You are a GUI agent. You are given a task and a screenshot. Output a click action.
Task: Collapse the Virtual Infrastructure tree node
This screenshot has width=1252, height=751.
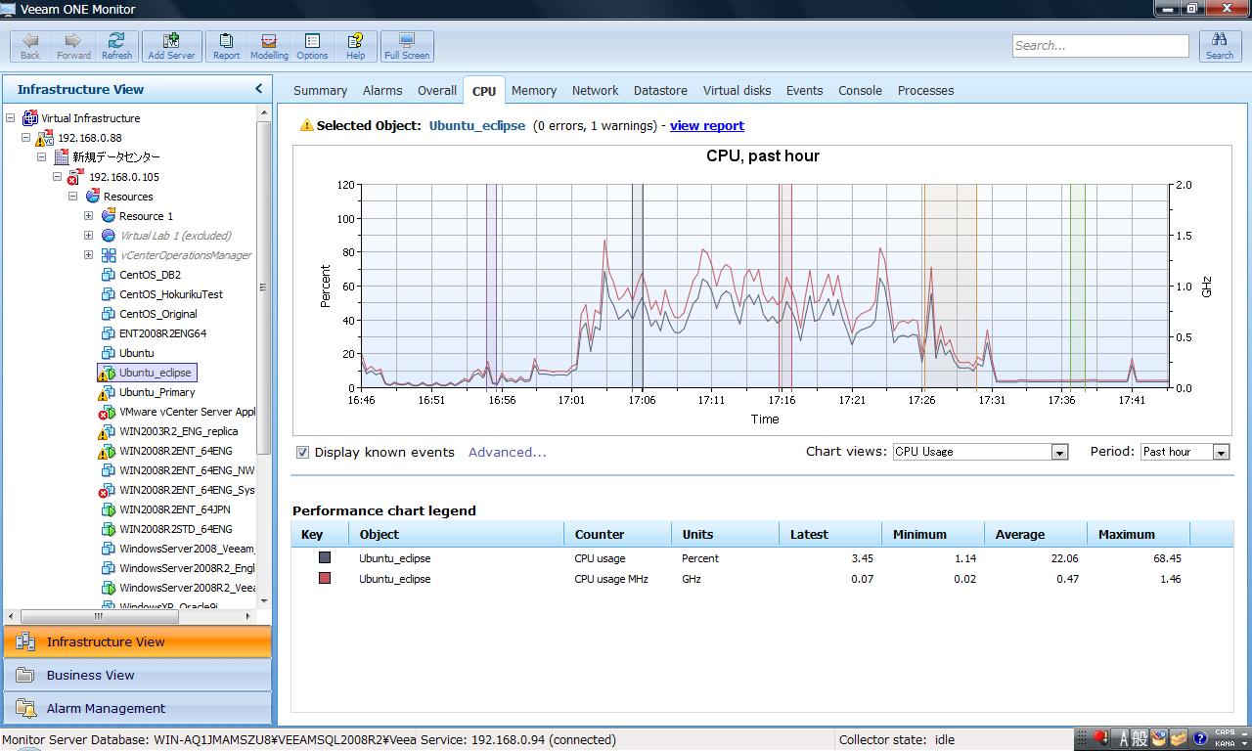tap(11, 118)
